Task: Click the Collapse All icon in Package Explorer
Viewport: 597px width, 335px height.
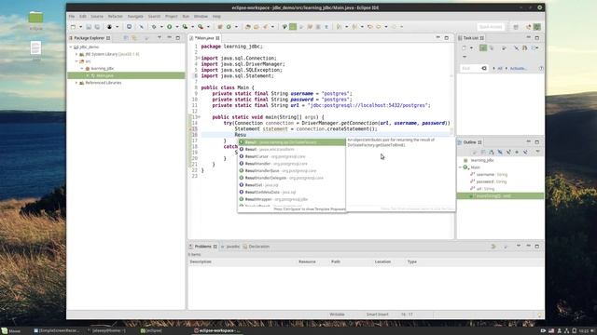Action: [x=126, y=38]
